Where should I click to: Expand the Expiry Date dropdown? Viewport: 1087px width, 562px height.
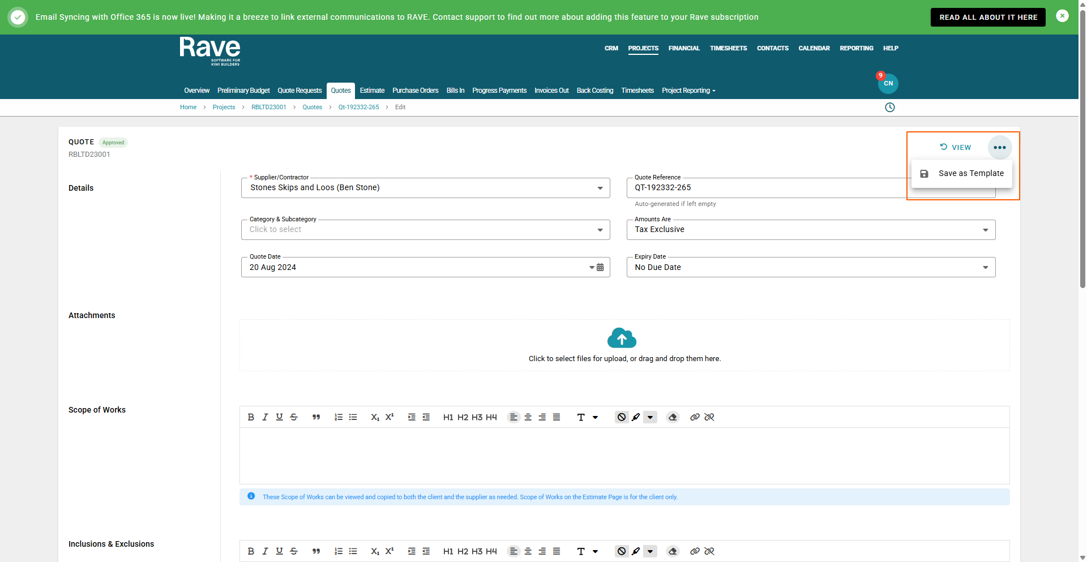tap(985, 267)
